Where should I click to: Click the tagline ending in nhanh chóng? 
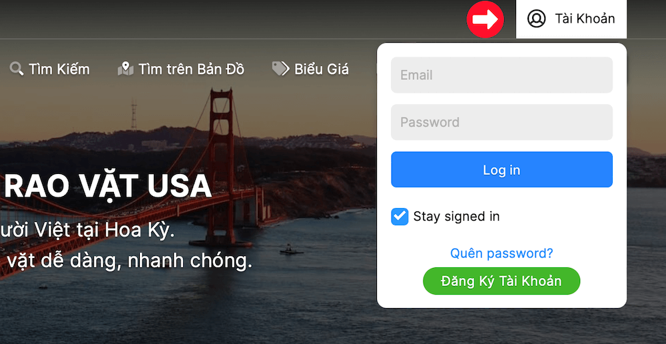pyautogui.click(x=127, y=261)
